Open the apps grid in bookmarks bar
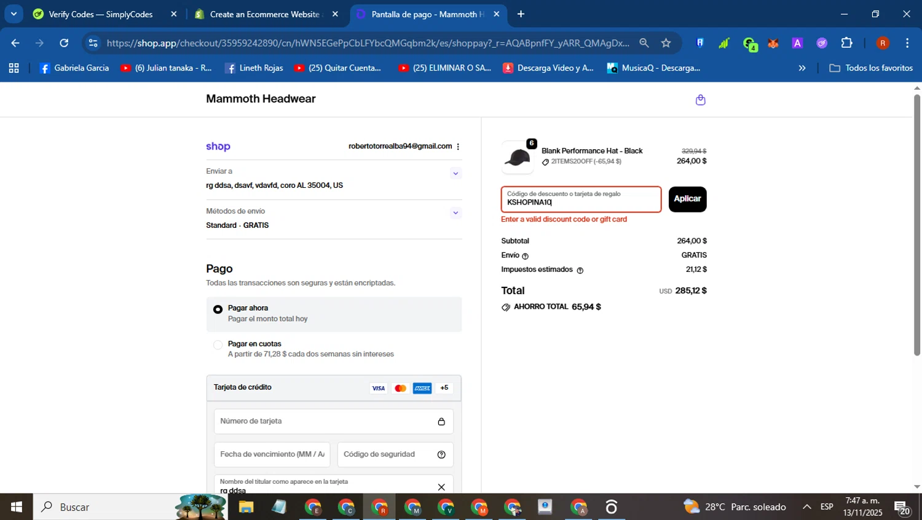 click(x=14, y=68)
